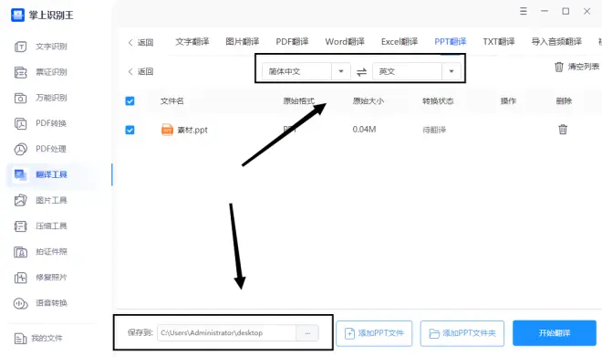Open 图片工具 in the sidebar

coord(41,200)
